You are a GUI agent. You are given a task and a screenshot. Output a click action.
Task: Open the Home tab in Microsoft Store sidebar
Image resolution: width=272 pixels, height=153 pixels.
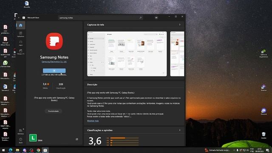pyautogui.click(x=21, y=25)
